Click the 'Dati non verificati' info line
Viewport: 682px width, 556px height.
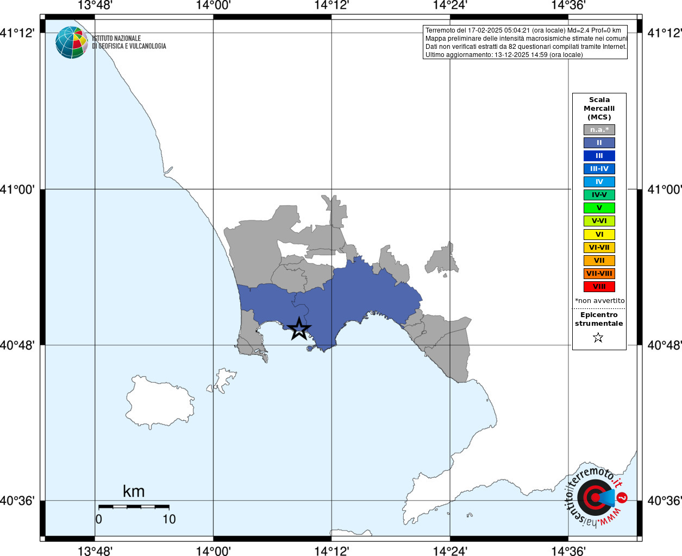click(x=525, y=47)
